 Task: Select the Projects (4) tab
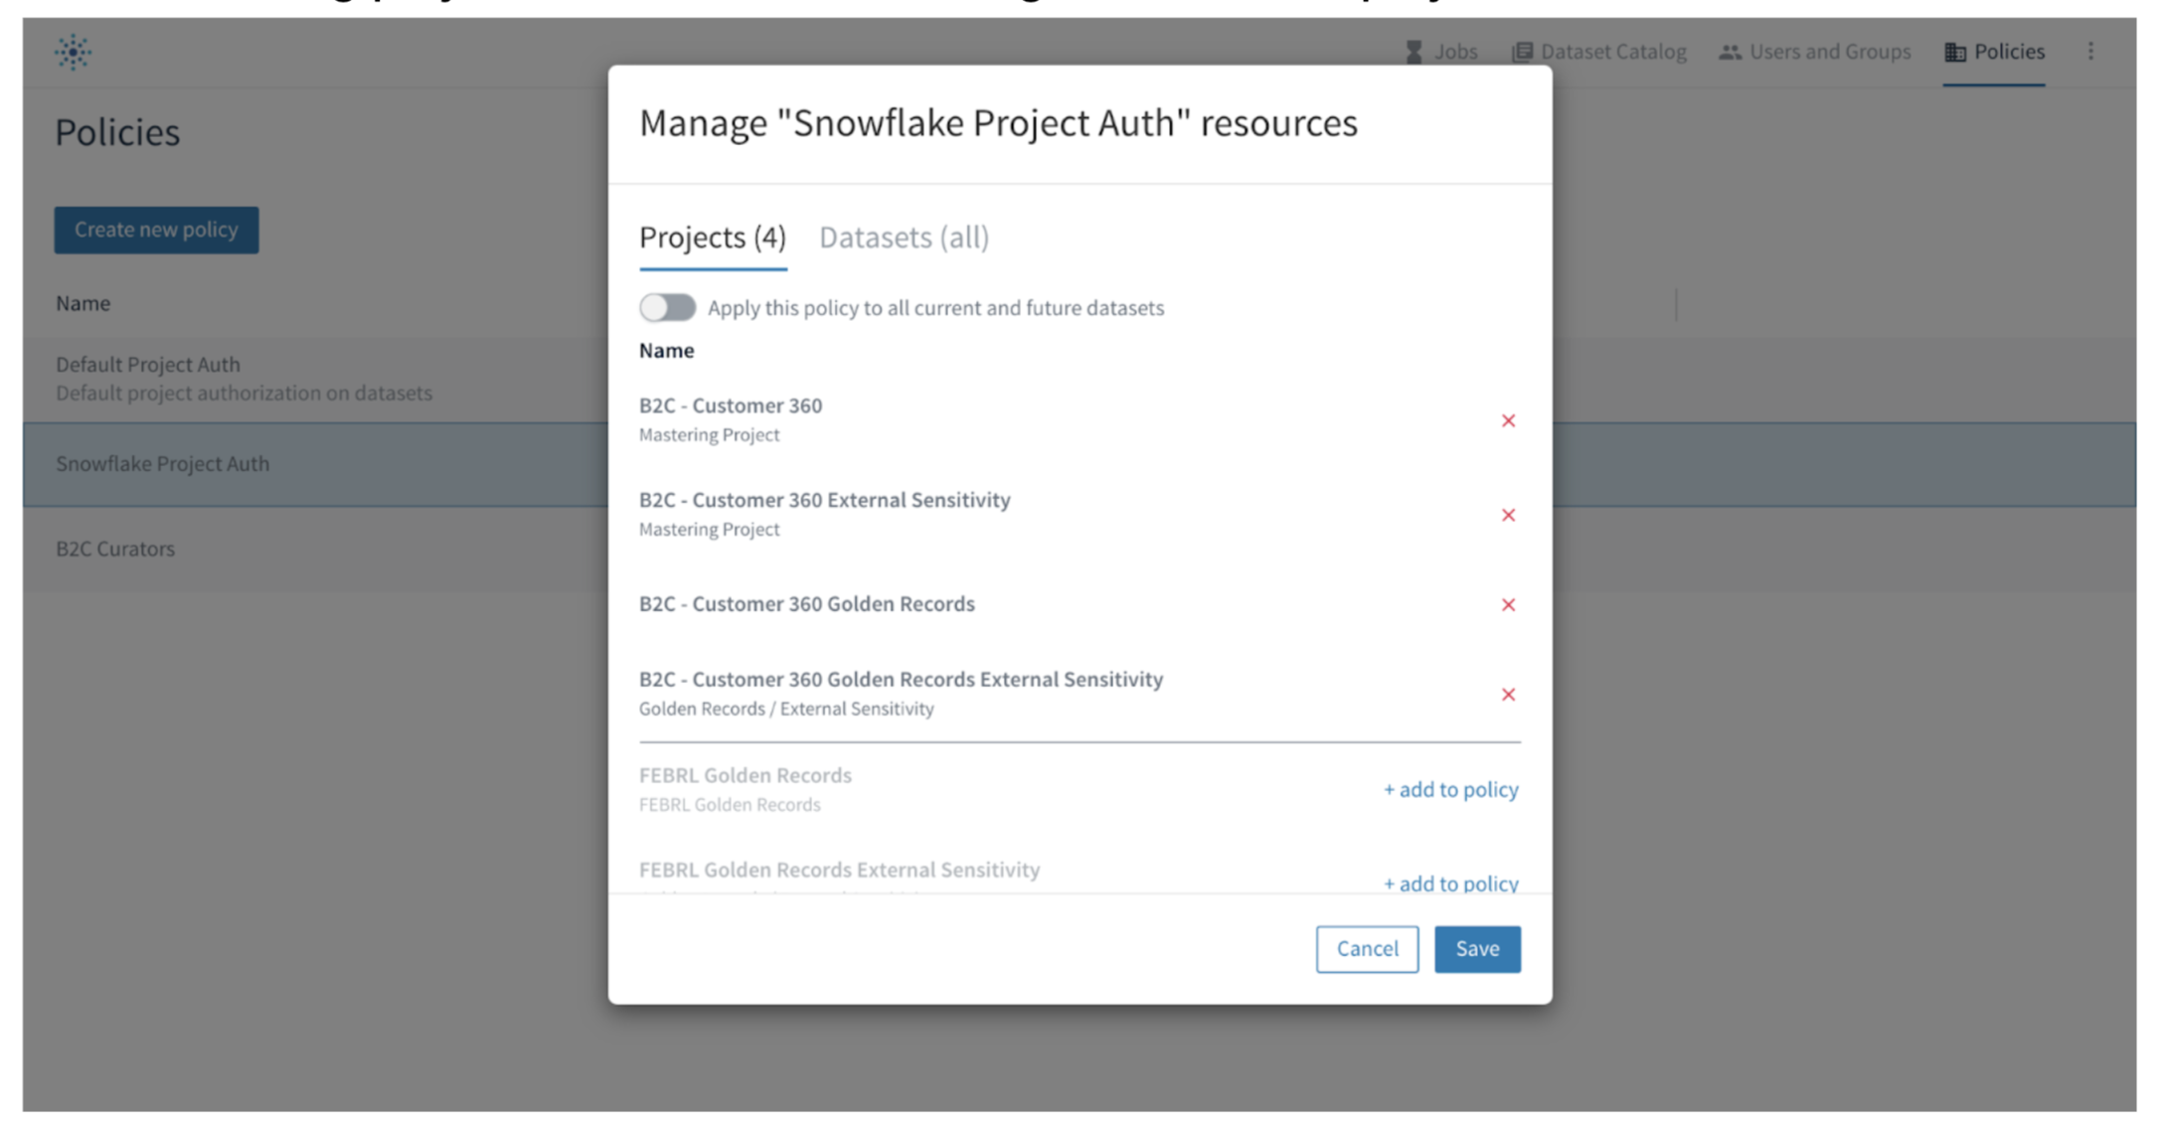click(712, 238)
